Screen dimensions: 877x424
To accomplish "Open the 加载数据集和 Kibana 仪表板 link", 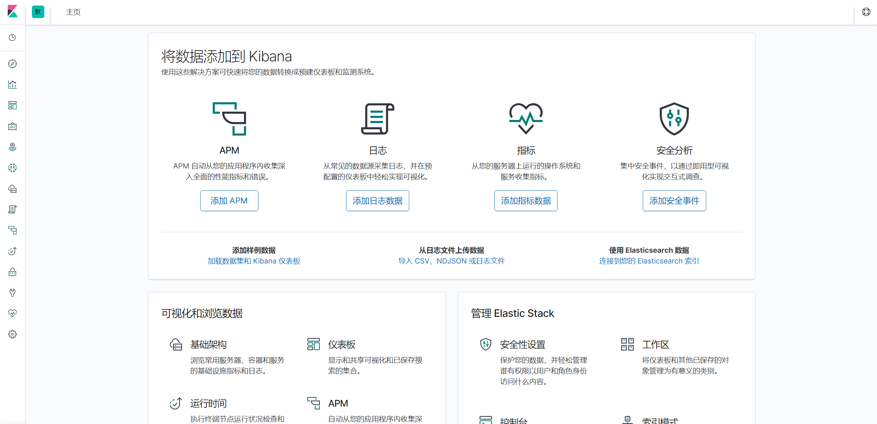I will [x=254, y=261].
